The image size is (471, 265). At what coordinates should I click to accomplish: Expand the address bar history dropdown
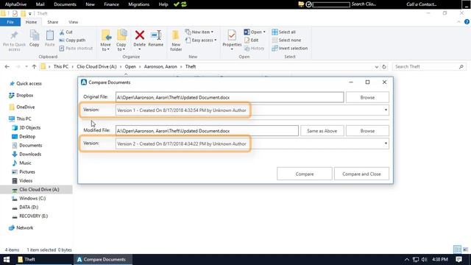coord(376,67)
